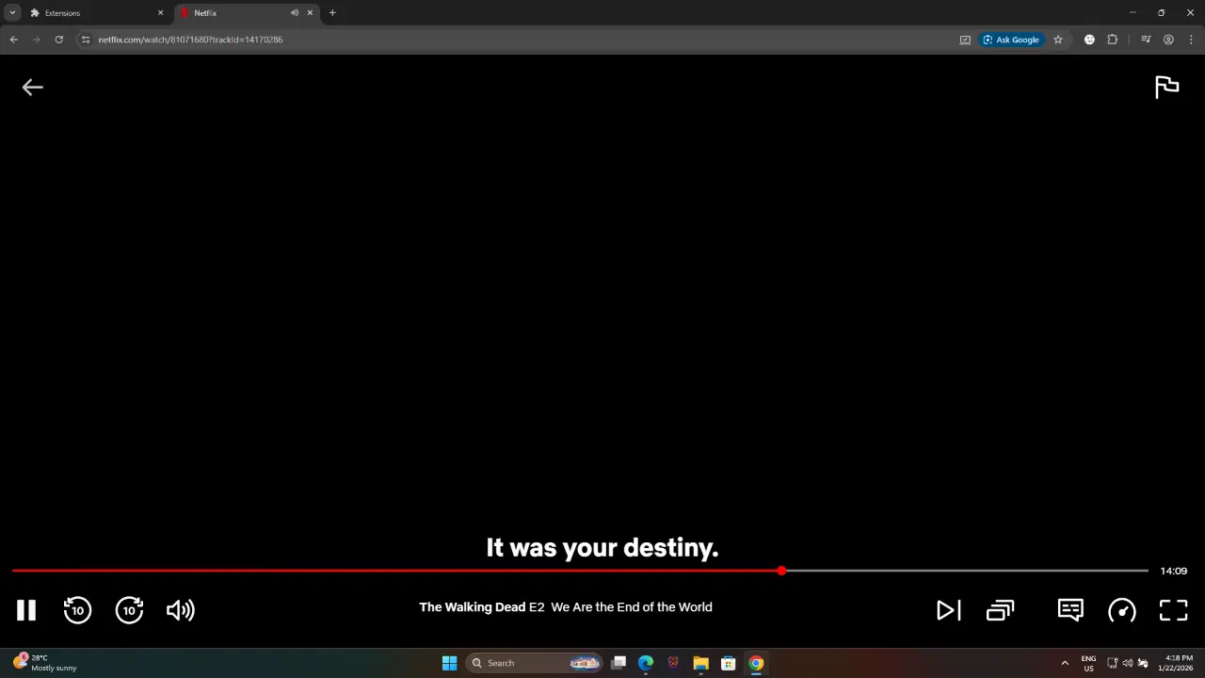The image size is (1205, 678).
Task: Play the next episode
Action: (948, 610)
